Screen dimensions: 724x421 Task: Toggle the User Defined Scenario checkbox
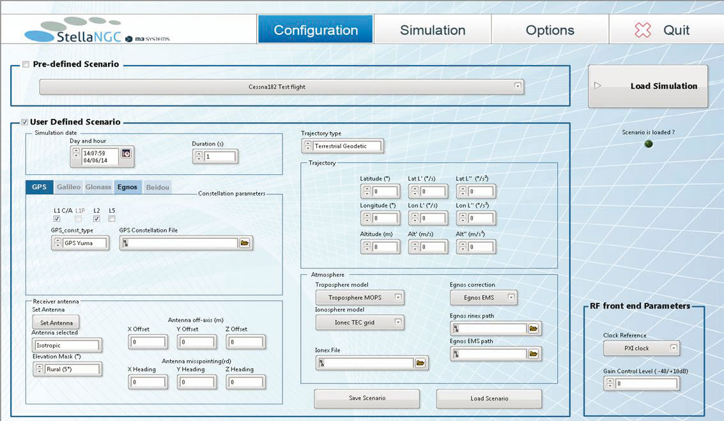pyautogui.click(x=24, y=122)
